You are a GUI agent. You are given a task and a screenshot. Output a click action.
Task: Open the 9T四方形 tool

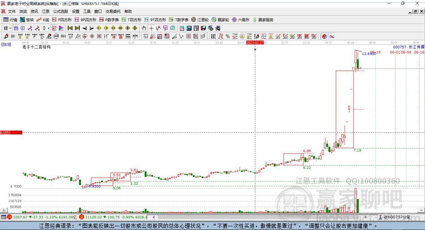pyautogui.click(x=155, y=20)
